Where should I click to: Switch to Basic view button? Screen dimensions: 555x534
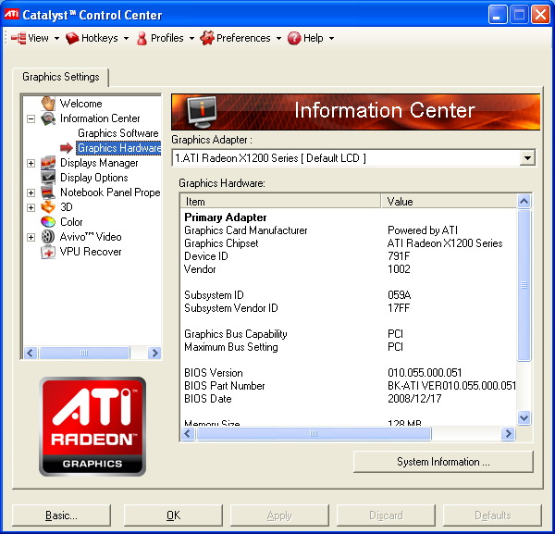tap(61, 515)
